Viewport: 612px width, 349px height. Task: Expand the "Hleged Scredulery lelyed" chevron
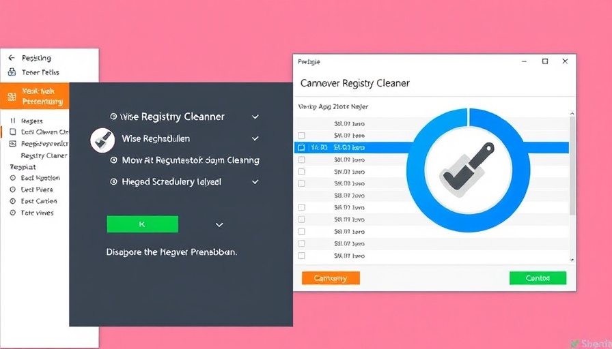(x=255, y=182)
